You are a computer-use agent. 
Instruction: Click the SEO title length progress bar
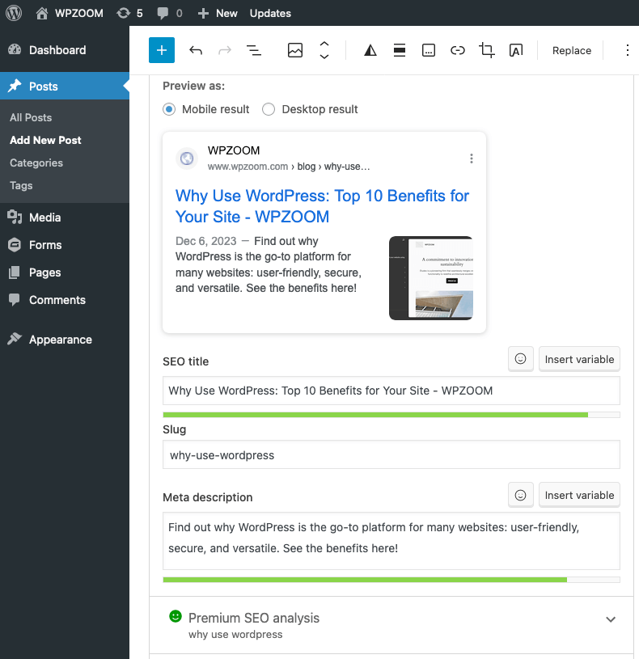[391, 415]
